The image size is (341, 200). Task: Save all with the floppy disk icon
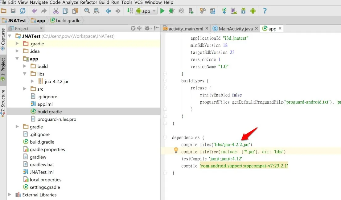click(x=13, y=11)
